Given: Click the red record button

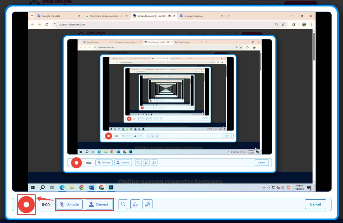Looking at the screenshot, I should click(27, 205).
